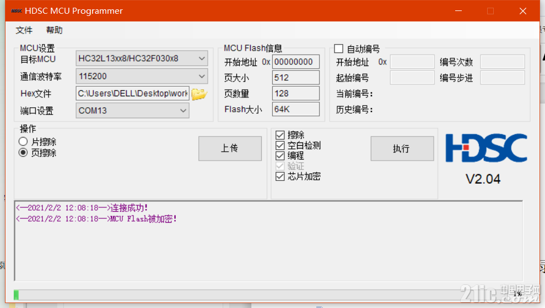
Task: Click the 页大小 512 field
Action: pos(296,78)
